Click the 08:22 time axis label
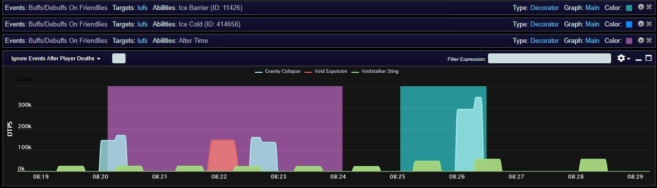Screen dimensions: 657x188 click(x=219, y=177)
